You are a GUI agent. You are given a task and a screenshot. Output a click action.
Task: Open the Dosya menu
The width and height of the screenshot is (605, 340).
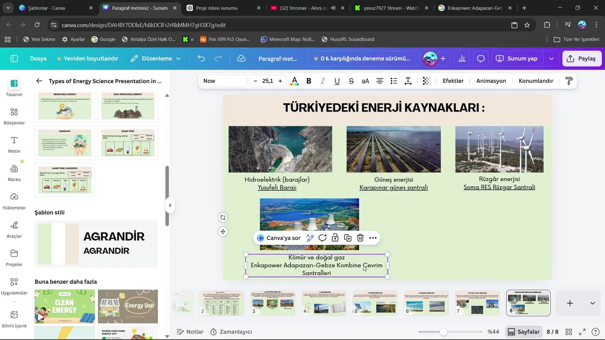coord(38,59)
